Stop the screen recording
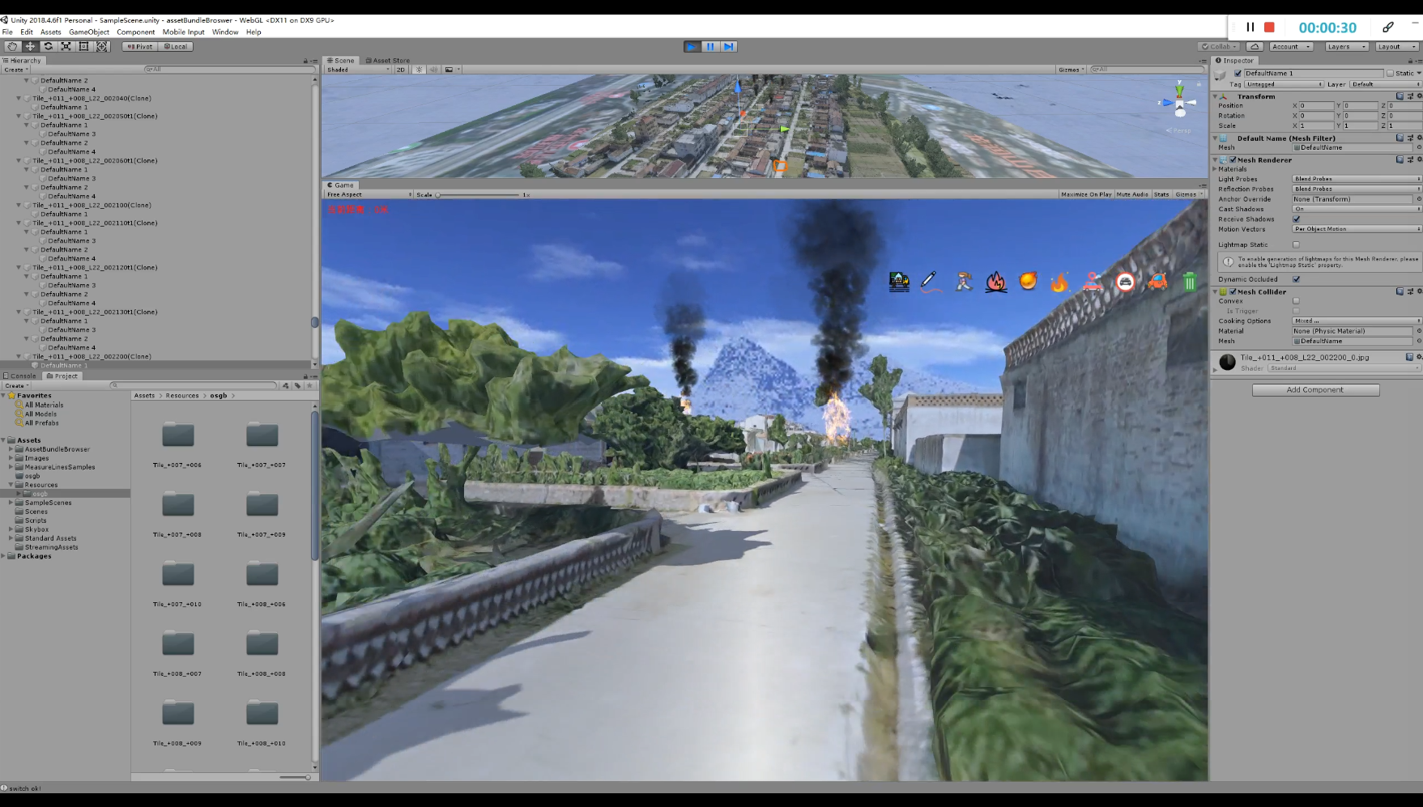1423x807 pixels. pos(1269,28)
